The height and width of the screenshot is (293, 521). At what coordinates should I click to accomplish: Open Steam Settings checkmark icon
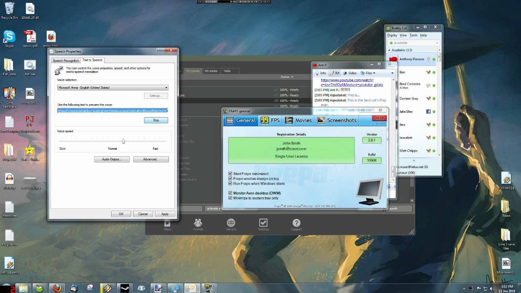pyautogui.click(x=263, y=225)
